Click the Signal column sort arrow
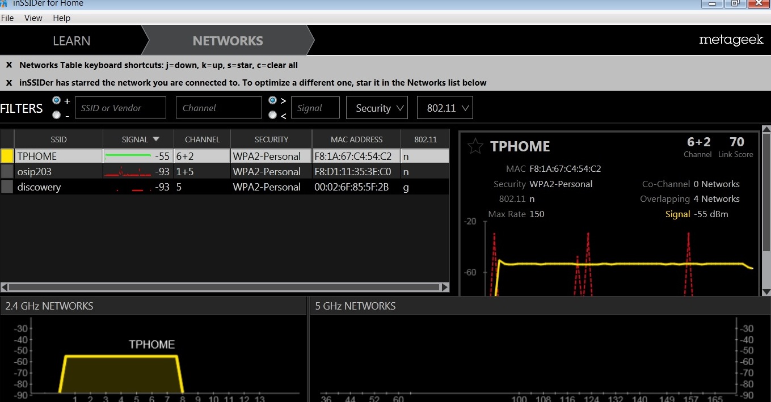 click(x=156, y=139)
